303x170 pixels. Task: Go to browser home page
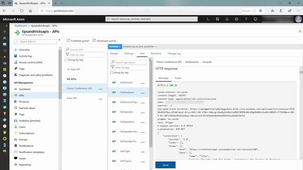(30, 11)
